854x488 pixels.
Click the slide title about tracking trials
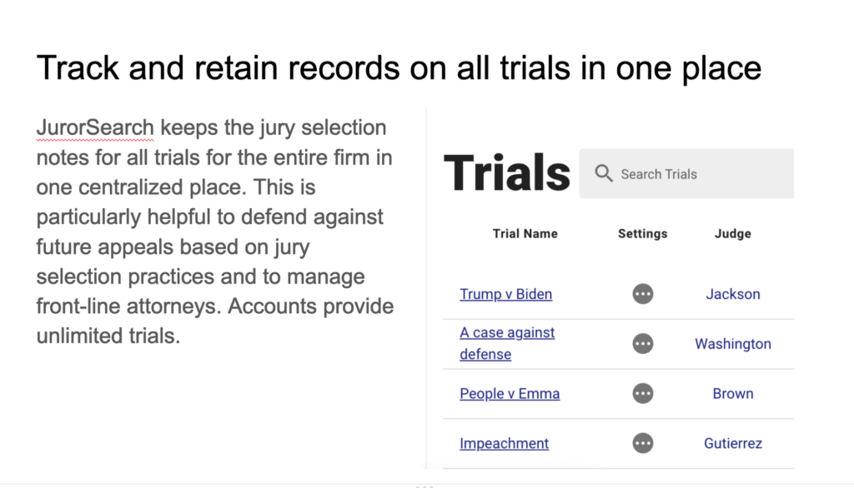[399, 68]
